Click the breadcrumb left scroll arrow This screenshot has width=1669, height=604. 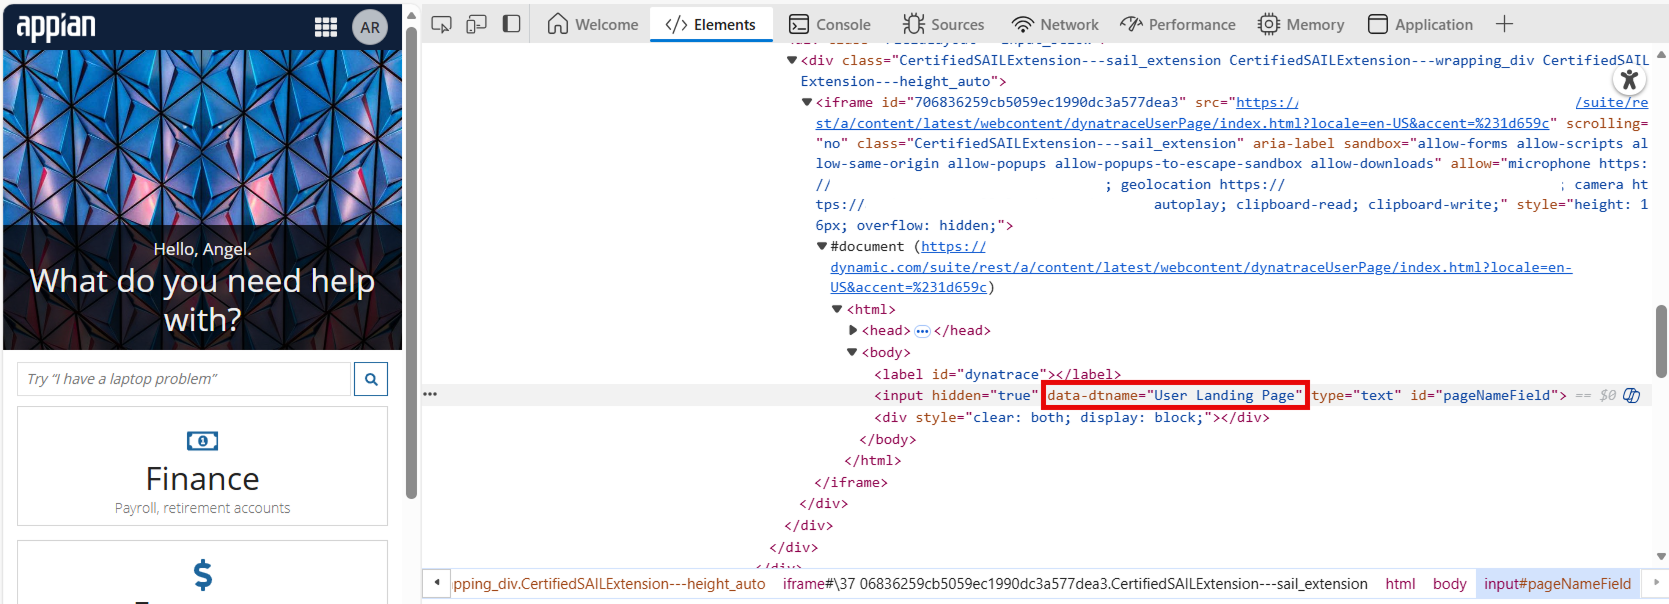[437, 583]
